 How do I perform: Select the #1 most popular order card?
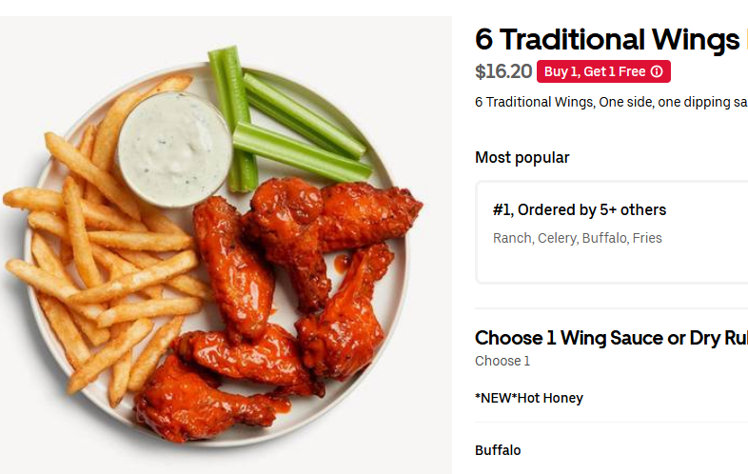[x=612, y=232]
